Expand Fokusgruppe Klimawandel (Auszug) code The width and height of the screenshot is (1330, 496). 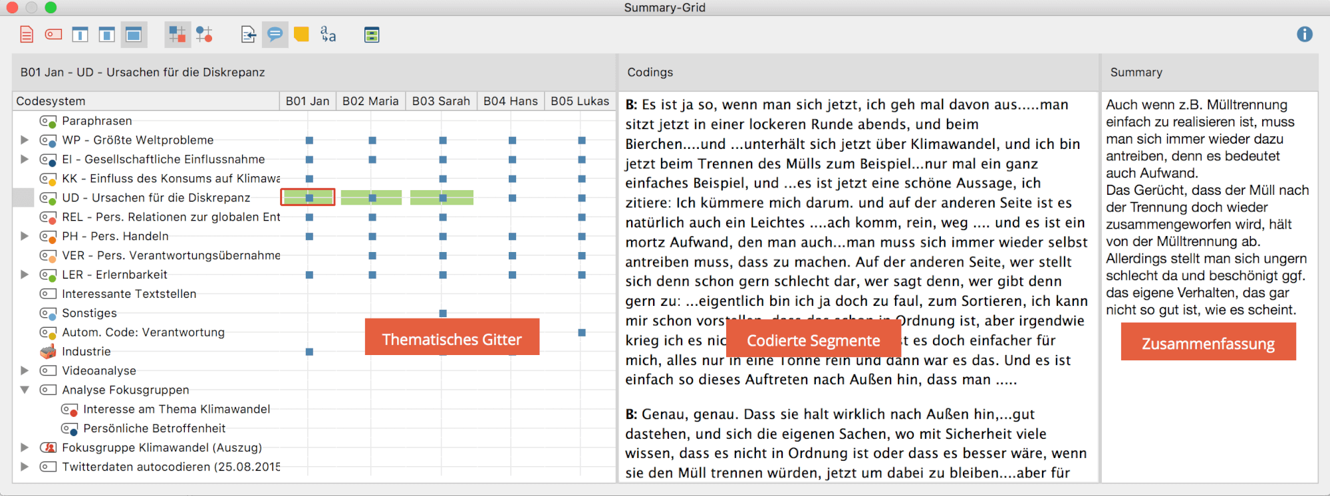coord(25,447)
